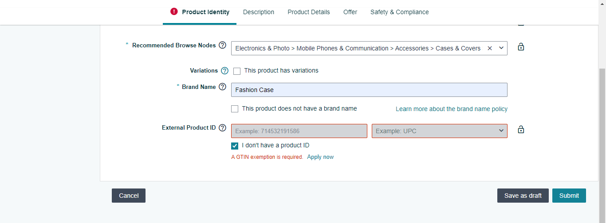Uncheck 'I don't have a product ID'
The image size is (606, 223).
coord(235,146)
